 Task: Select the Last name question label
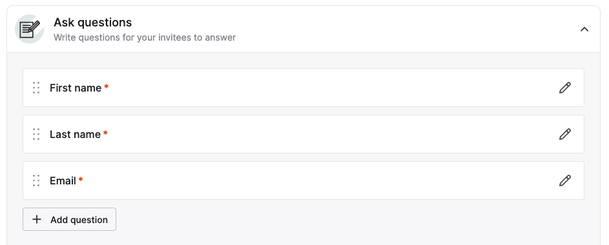point(75,135)
